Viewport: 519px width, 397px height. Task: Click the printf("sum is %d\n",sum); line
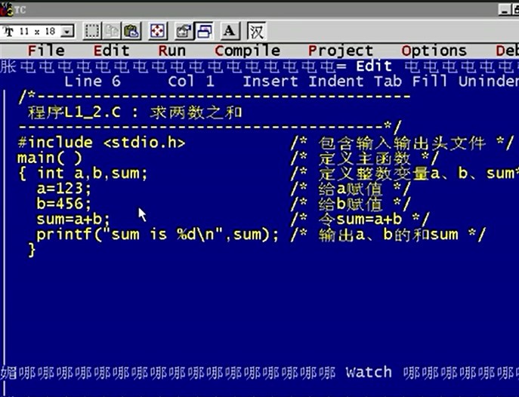click(158, 235)
